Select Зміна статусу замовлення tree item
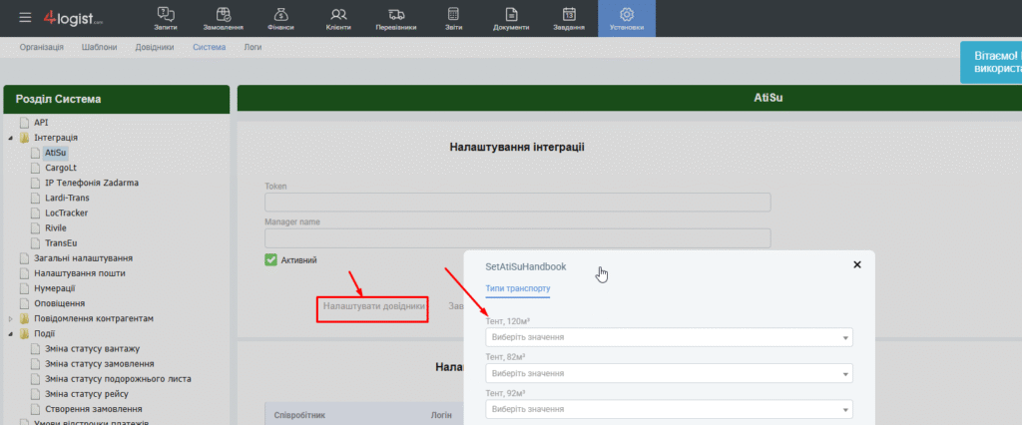Screen dimensions: 1022x425 (99, 364)
